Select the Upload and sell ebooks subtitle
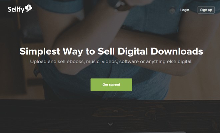 click(111, 62)
